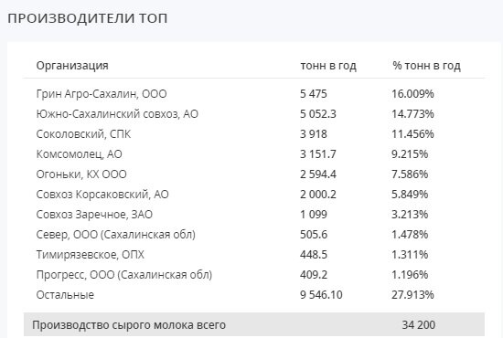Click the 'тонн в год' column header
Screen dimensions: 503x338
pos(327,66)
